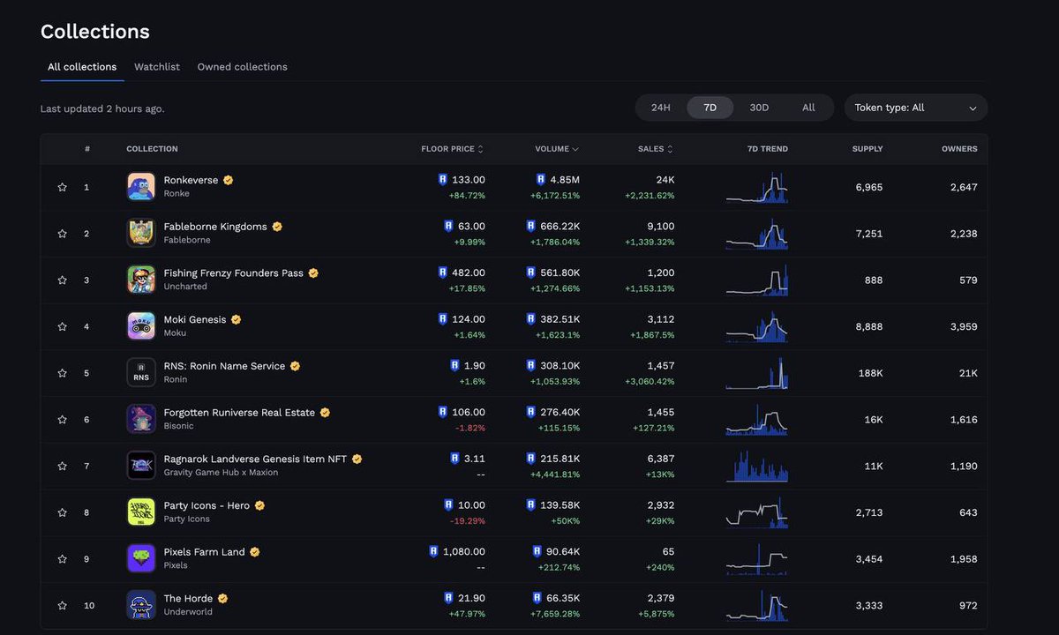This screenshot has width=1059, height=635.
Task: Click RON token icon beside Pixels Farm Land floor price 1,080.00
Action: coord(433,552)
